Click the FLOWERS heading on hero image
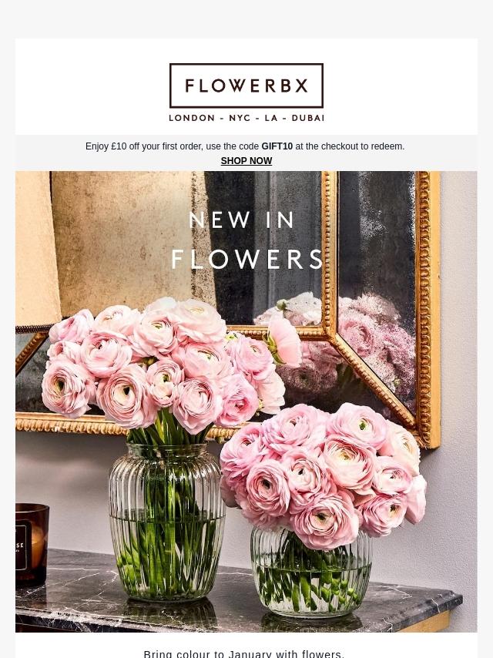 [247, 259]
